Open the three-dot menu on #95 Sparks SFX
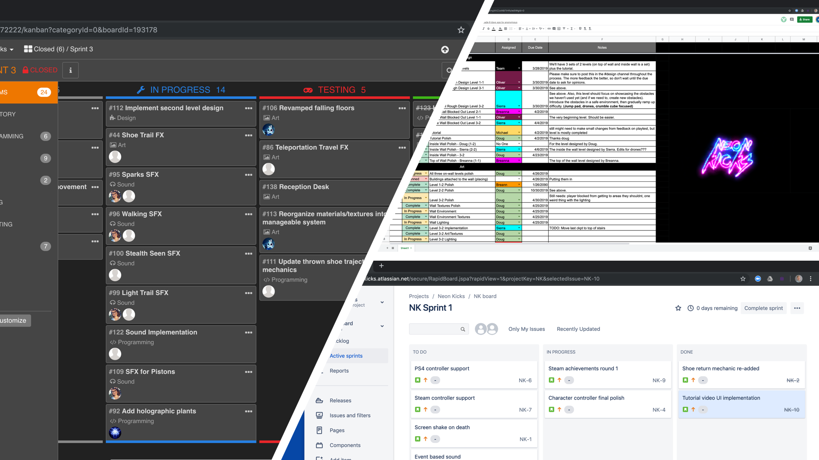This screenshot has width=819, height=460. (x=249, y=175)
